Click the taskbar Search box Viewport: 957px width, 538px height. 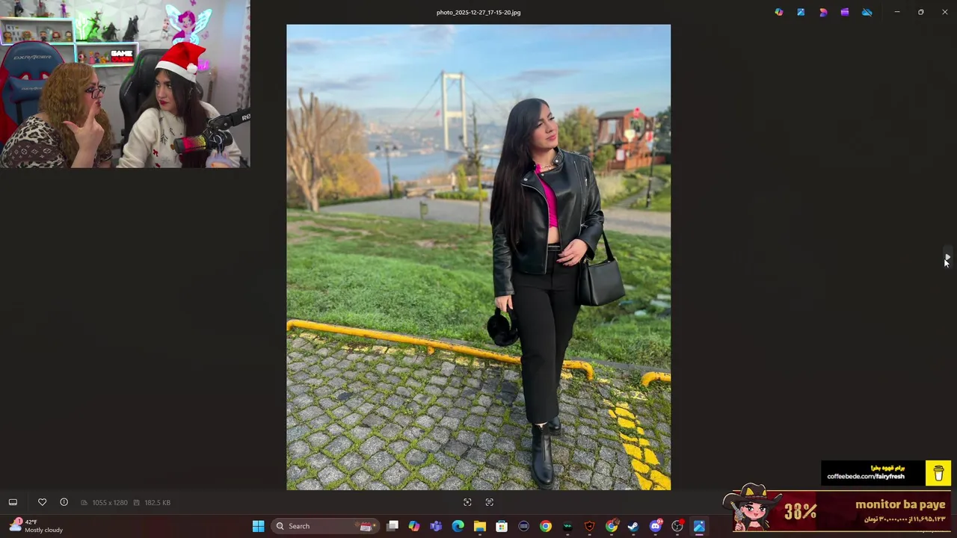click(x=325, y=526)
